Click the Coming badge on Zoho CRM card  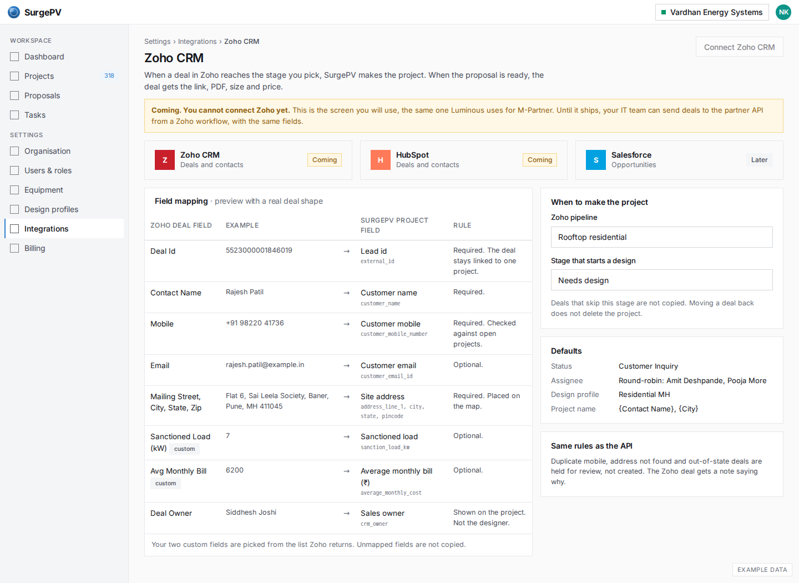click(325, 160)
